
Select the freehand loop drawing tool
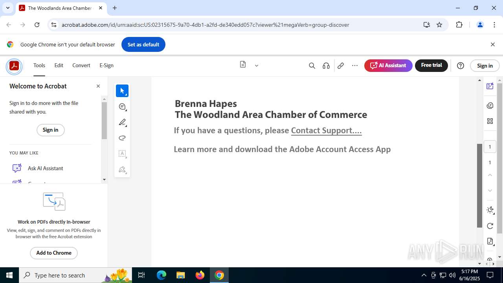click(x=122, y=138)
